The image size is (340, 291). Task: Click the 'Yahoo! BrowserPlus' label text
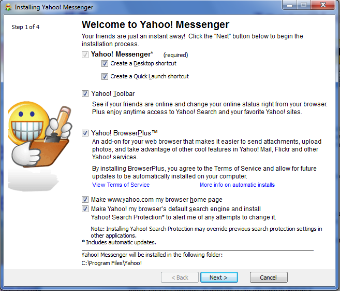[124, 133]
